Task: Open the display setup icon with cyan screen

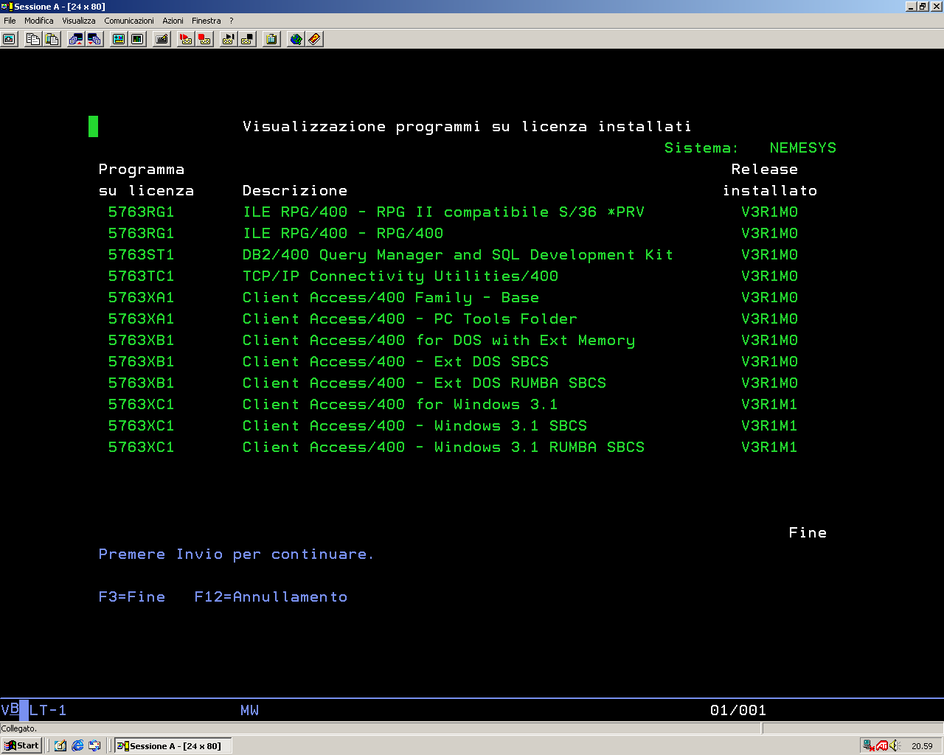Action: tap(118, 39)
